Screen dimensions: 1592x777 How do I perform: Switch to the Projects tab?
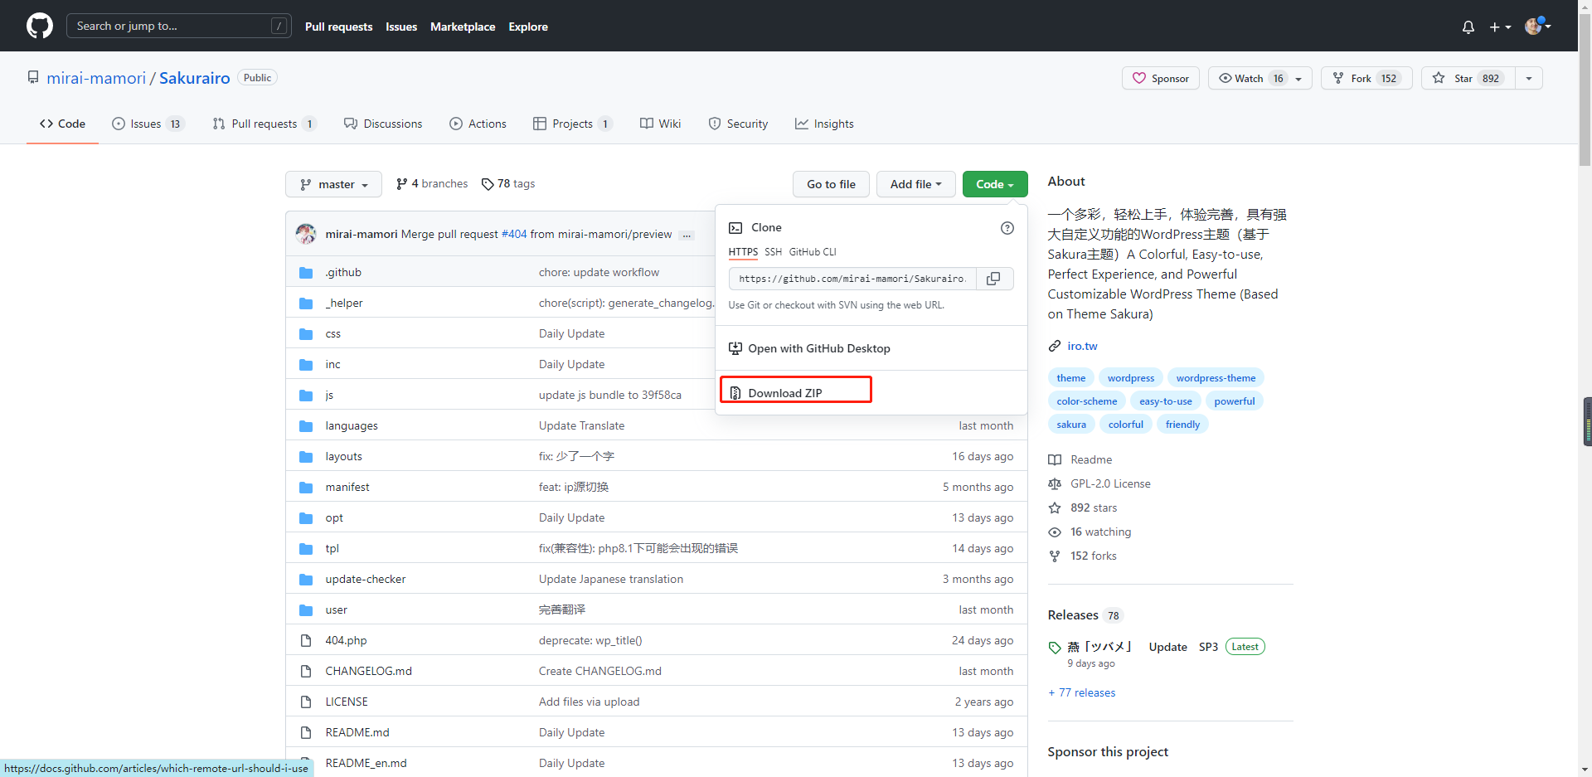[x=573, y=124]
